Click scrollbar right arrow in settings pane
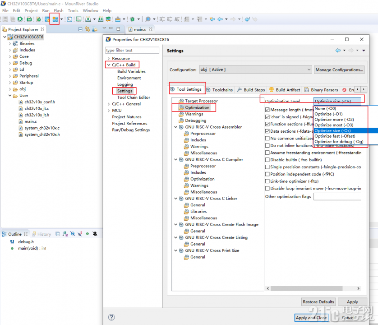The image size is (378, 325). tap(359, 288)
